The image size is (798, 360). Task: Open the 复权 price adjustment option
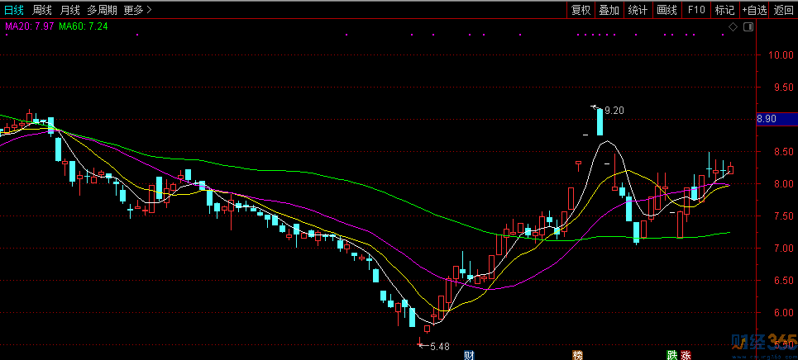(x=581, y=10)
